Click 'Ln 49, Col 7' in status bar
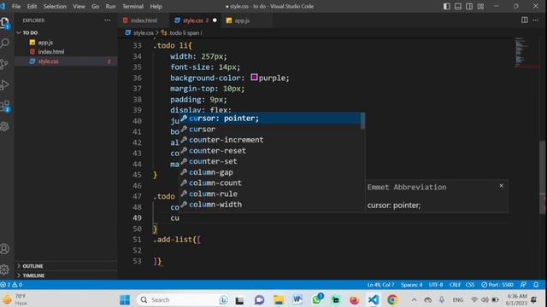The width and height of the screenshot is (547, 307). coord(380,285)
